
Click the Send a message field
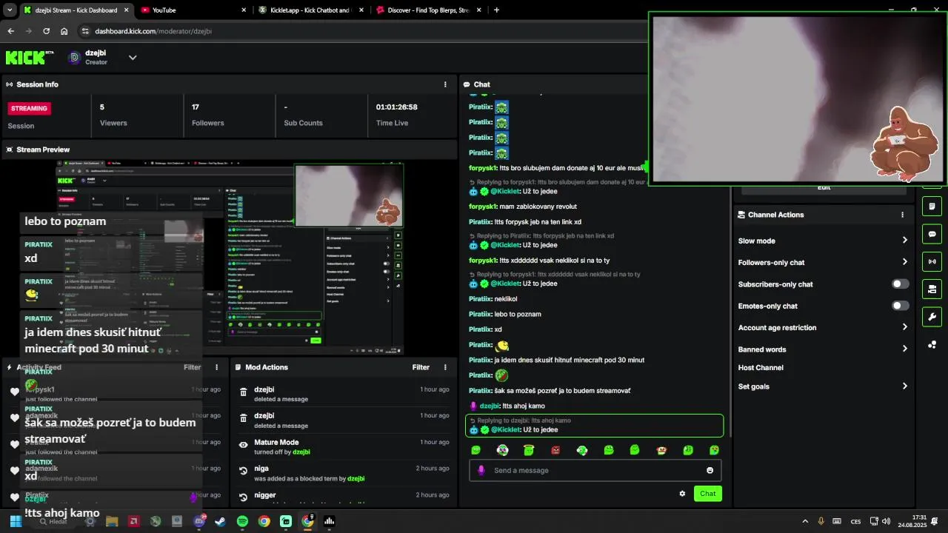coord(595,470)
